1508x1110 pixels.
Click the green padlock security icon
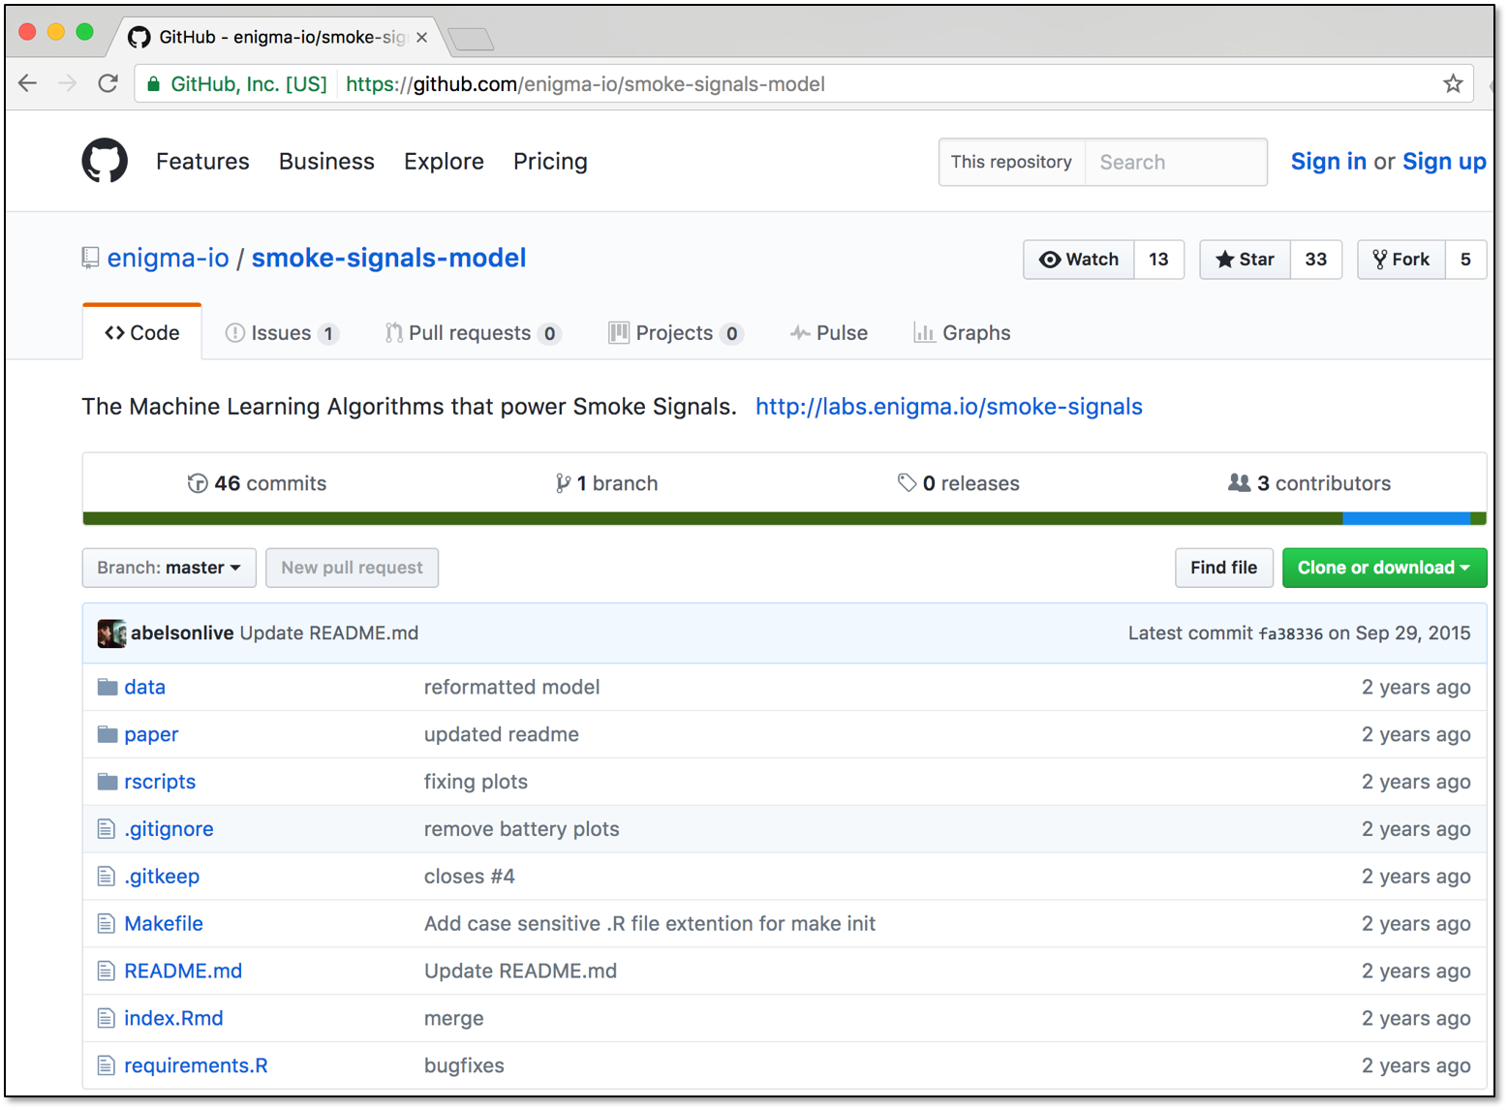click(153, 84)
